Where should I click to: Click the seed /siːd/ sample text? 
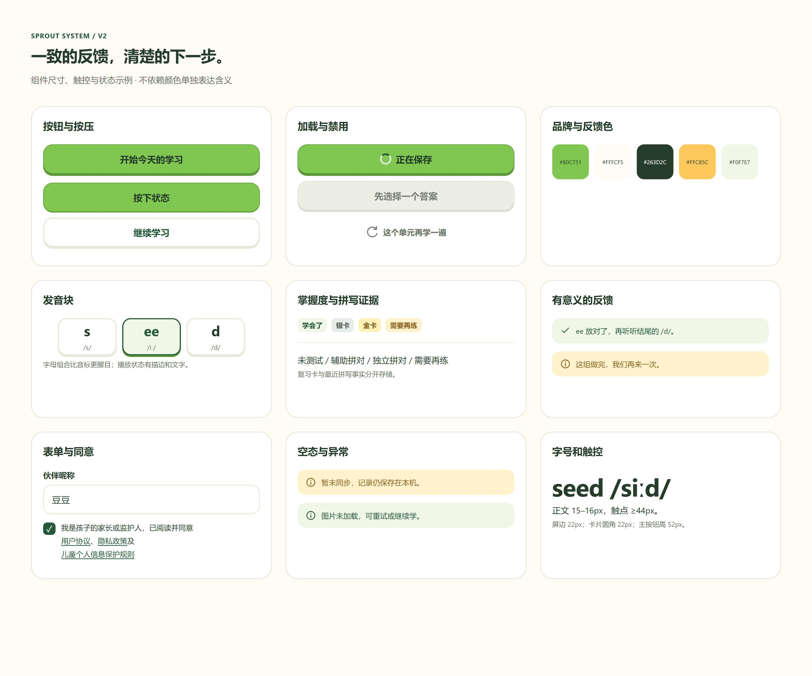(x=611, y=488)
